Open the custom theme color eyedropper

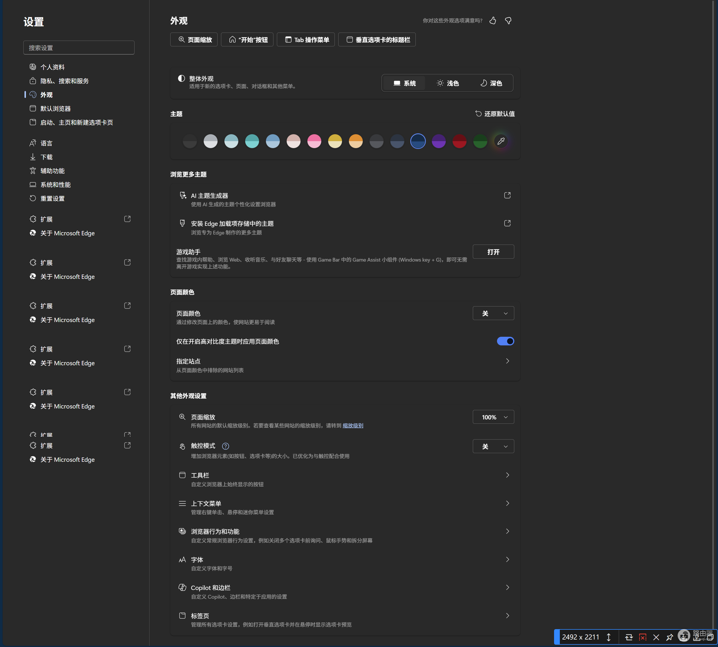tap(501, 141)
